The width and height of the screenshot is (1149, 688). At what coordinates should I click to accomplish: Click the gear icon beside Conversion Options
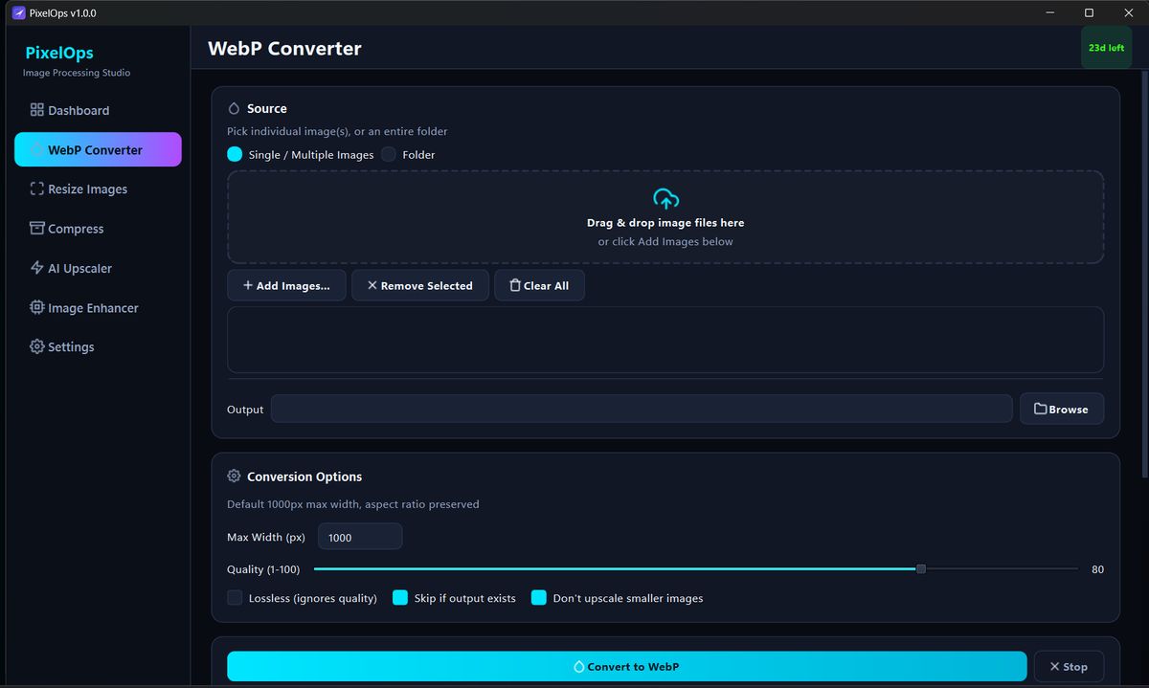coord(234,476)
